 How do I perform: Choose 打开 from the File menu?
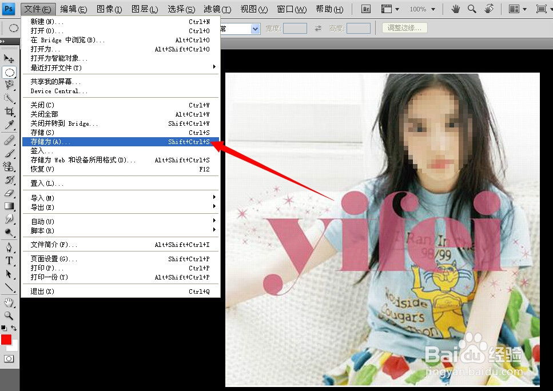tap(121, 31)
